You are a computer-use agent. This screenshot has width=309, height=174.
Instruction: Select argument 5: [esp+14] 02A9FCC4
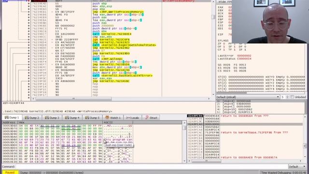pos(261,112)
